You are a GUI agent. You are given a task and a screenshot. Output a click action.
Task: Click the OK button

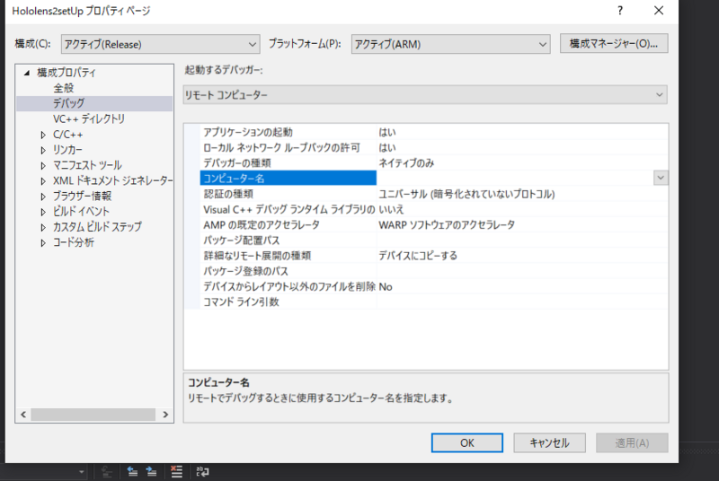coord(466,442)
